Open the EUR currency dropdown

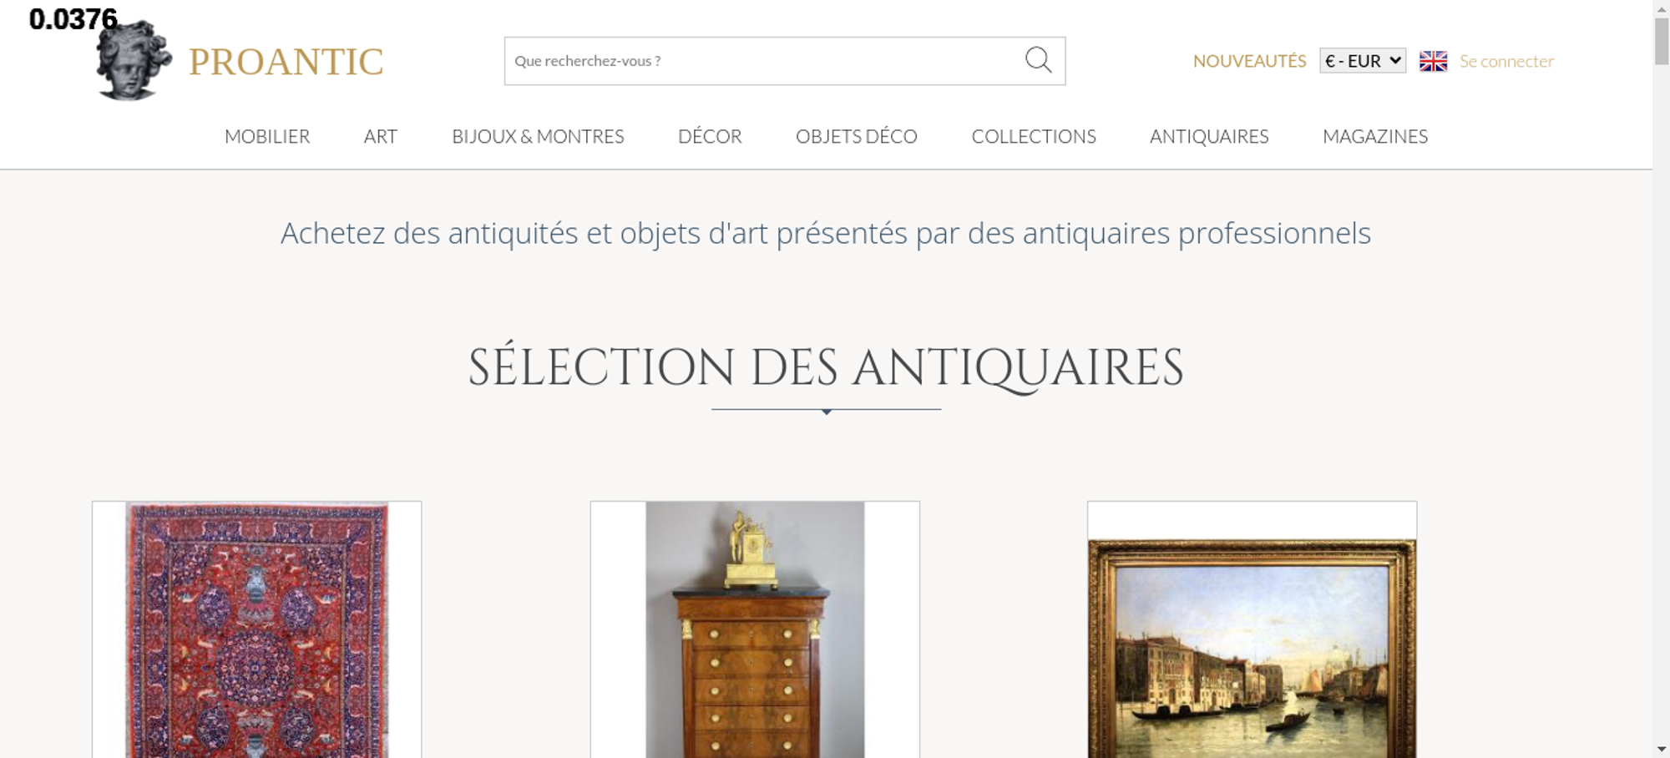pos(1363,61)
